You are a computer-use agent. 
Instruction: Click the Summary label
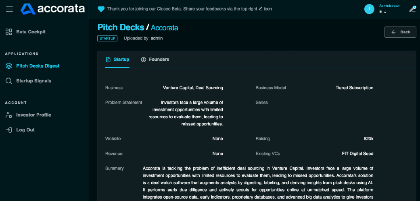(x=114, y=168)
